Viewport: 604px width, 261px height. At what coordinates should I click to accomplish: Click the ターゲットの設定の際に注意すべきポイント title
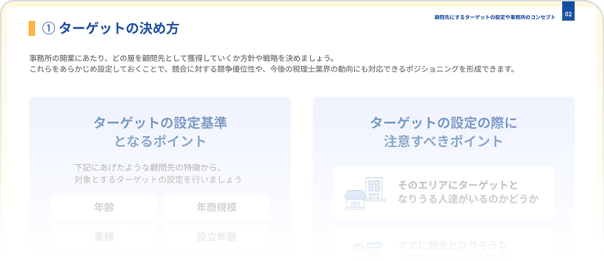click(443, 132)
